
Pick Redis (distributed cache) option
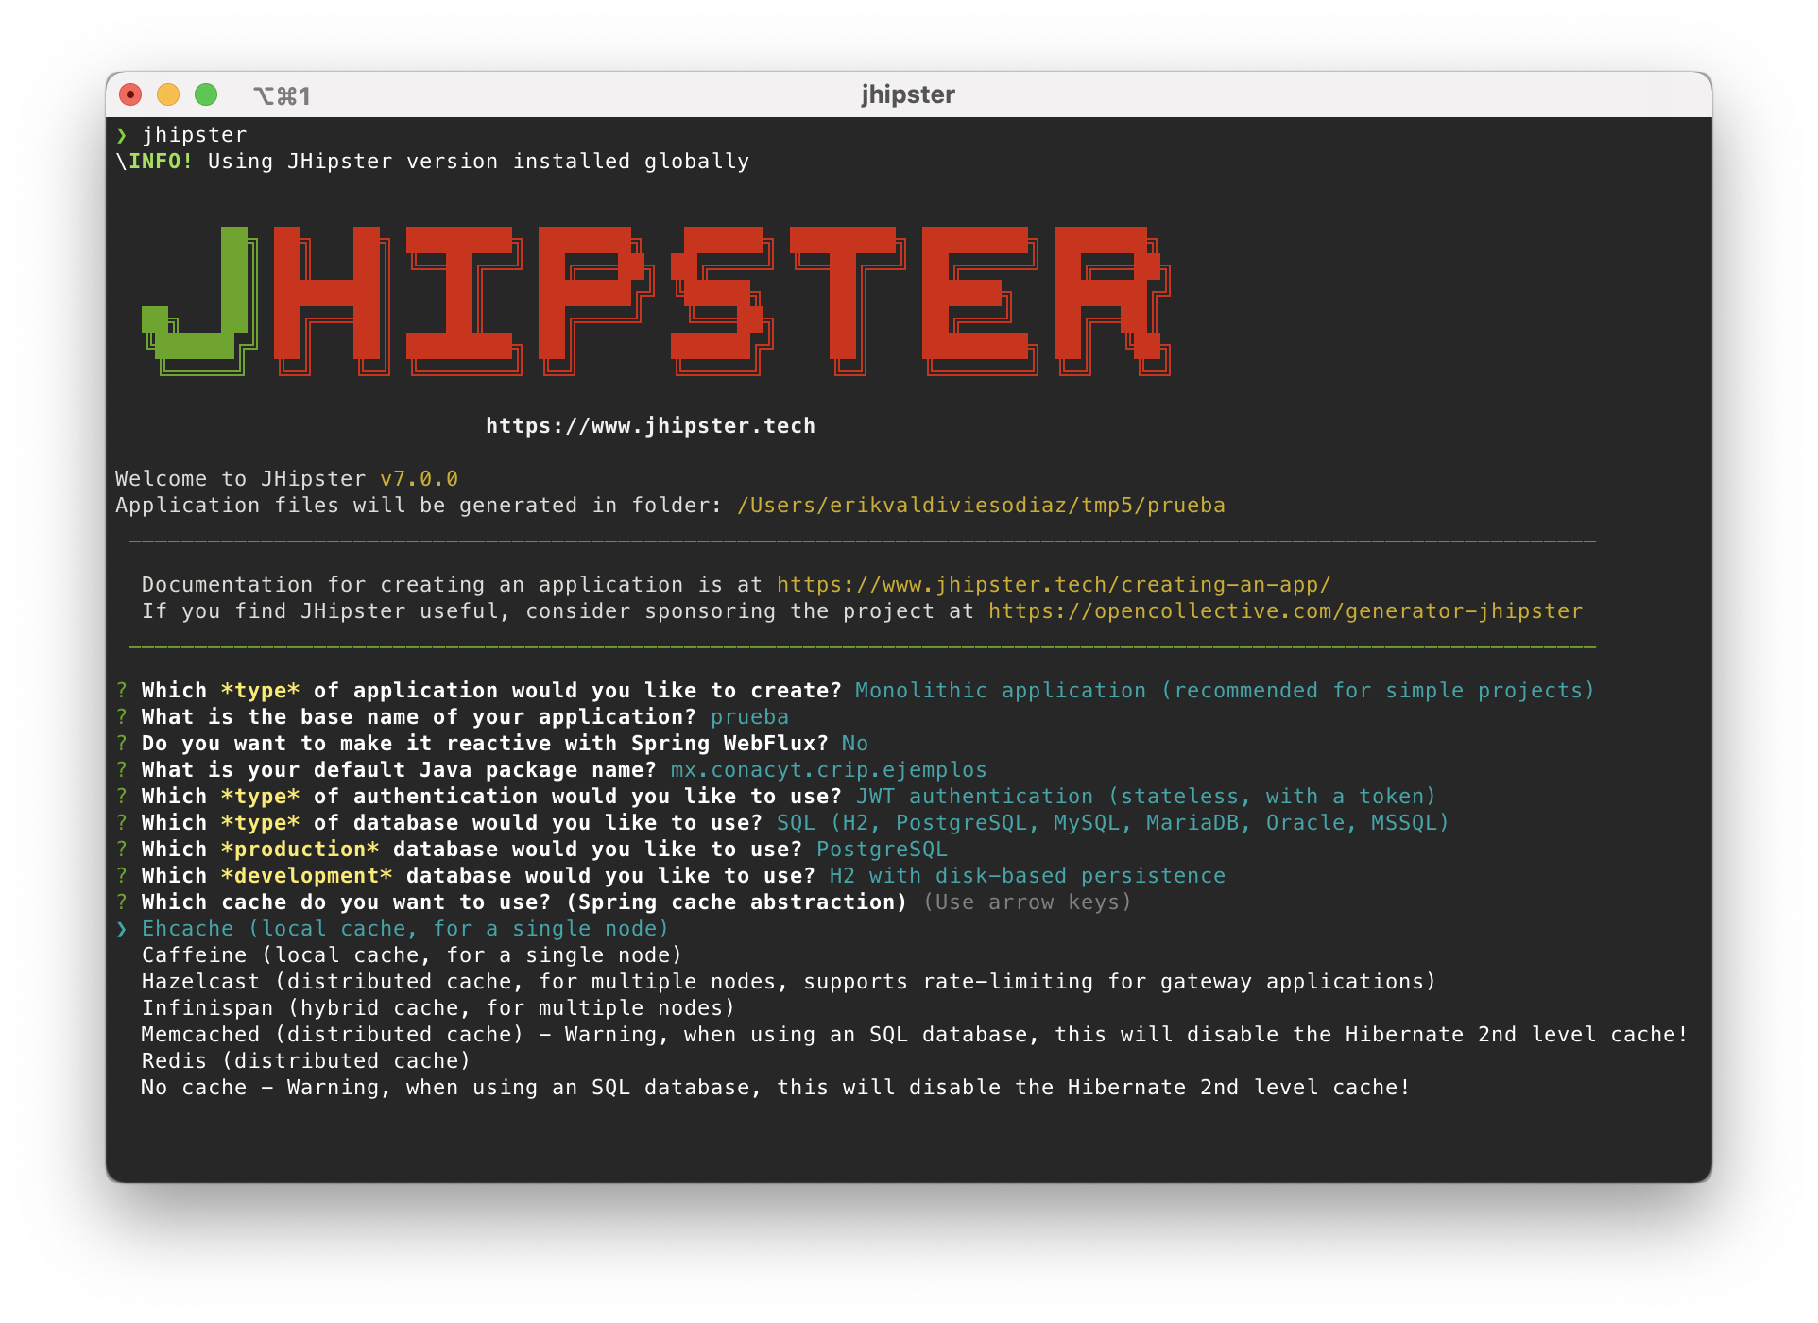(306, 1061)
